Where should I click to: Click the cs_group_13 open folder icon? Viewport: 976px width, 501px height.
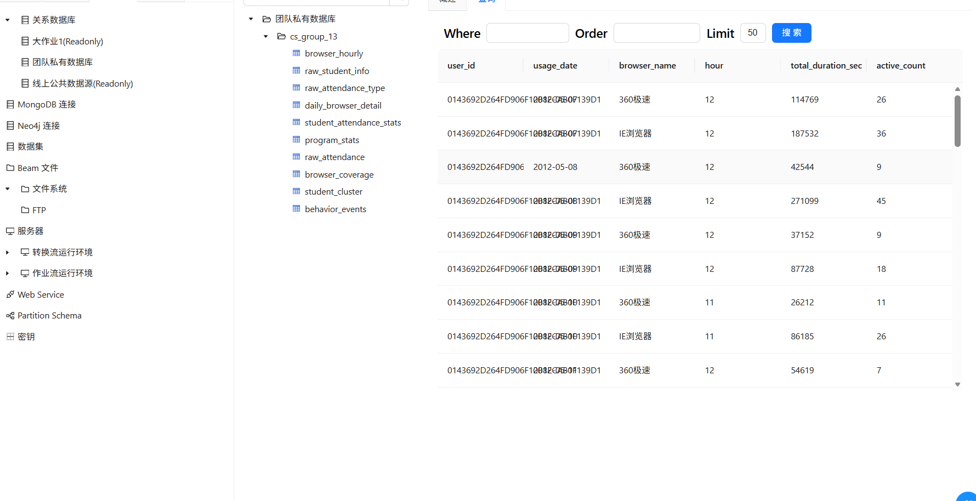click(281, 36)
